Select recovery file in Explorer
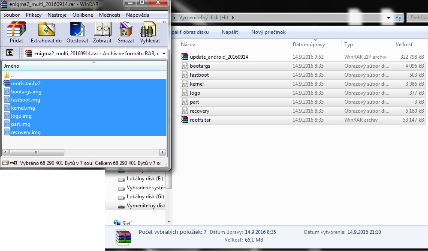The height and width of the screenshot is (251, 428). 302,111
